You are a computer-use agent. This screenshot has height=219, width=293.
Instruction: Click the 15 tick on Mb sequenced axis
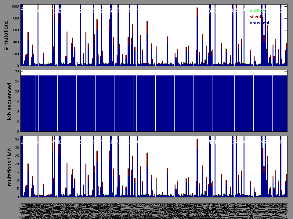point(17,102)
